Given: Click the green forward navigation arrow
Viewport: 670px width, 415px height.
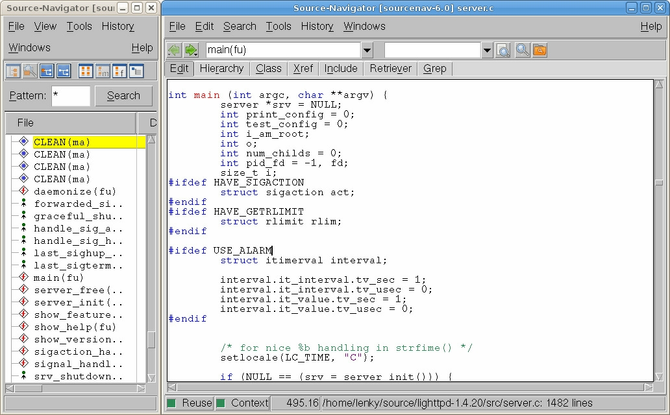Looking at the screenshot, I should click(191, 50).
